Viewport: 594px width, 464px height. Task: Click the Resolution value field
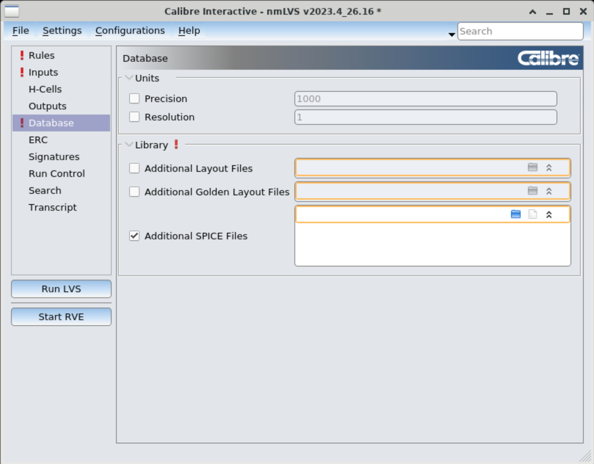pyautogui.click(x=425, y=117)
